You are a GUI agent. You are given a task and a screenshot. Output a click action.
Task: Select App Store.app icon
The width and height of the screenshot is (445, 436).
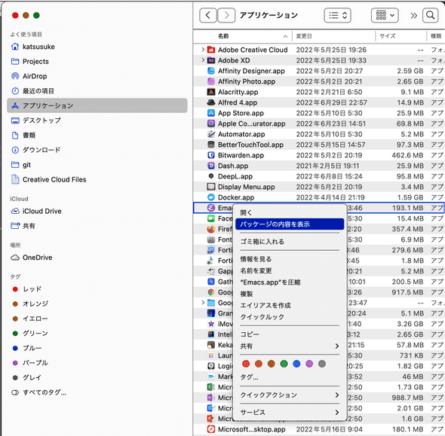(211, 113)
